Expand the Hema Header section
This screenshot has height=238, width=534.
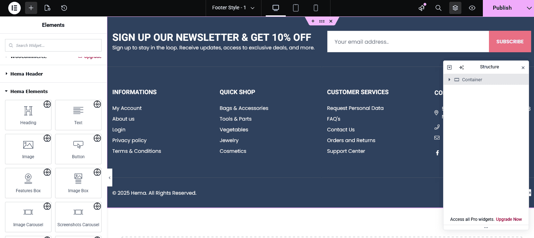pyautogui.click(x=26, y=74)
